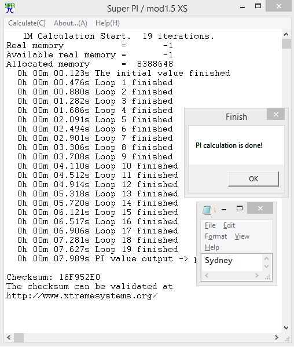
Task: Open Notepad Help menu
Action: 212,247
